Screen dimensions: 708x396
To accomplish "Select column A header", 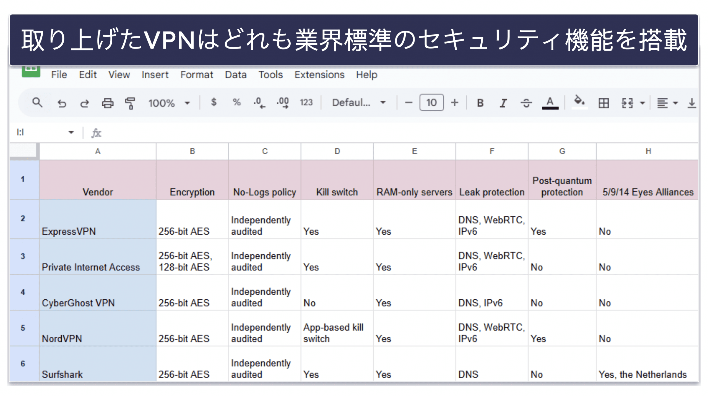I will point(98,151).
